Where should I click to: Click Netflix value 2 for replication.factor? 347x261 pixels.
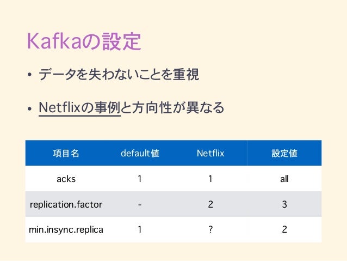[210, 204]
